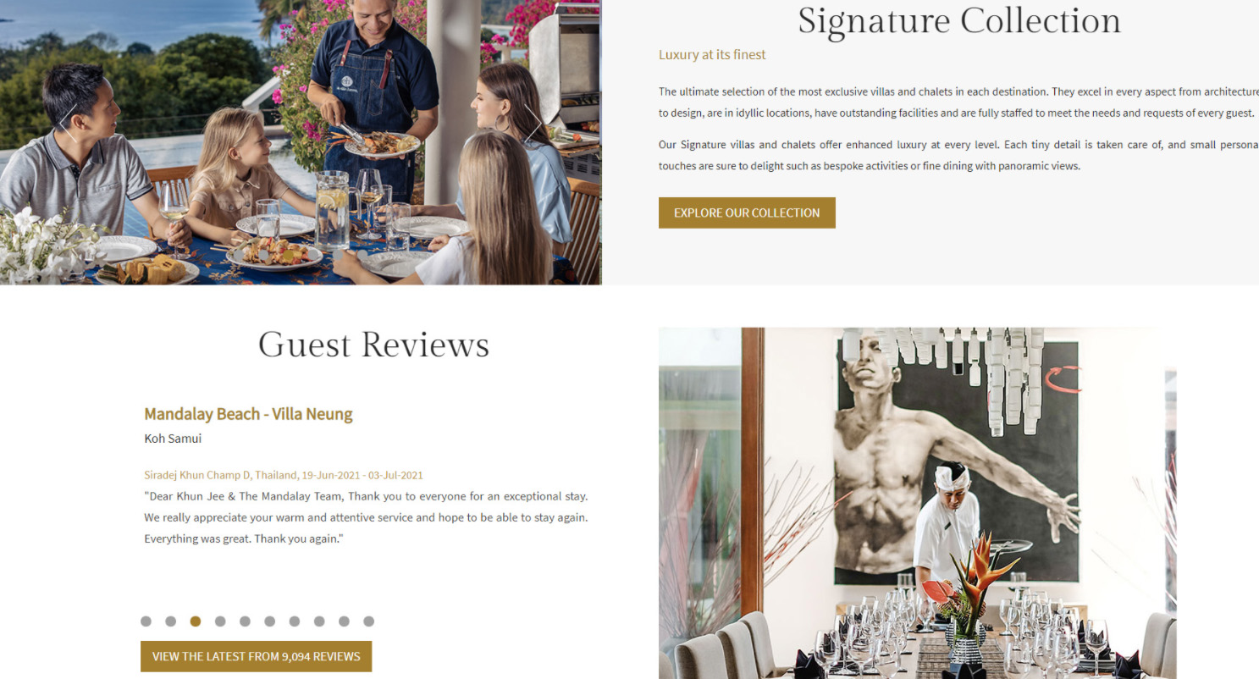Show previous slide in family dining carousel
Image resolution: width=1259 pixels, height=679 pixels.
pos(68,124)
